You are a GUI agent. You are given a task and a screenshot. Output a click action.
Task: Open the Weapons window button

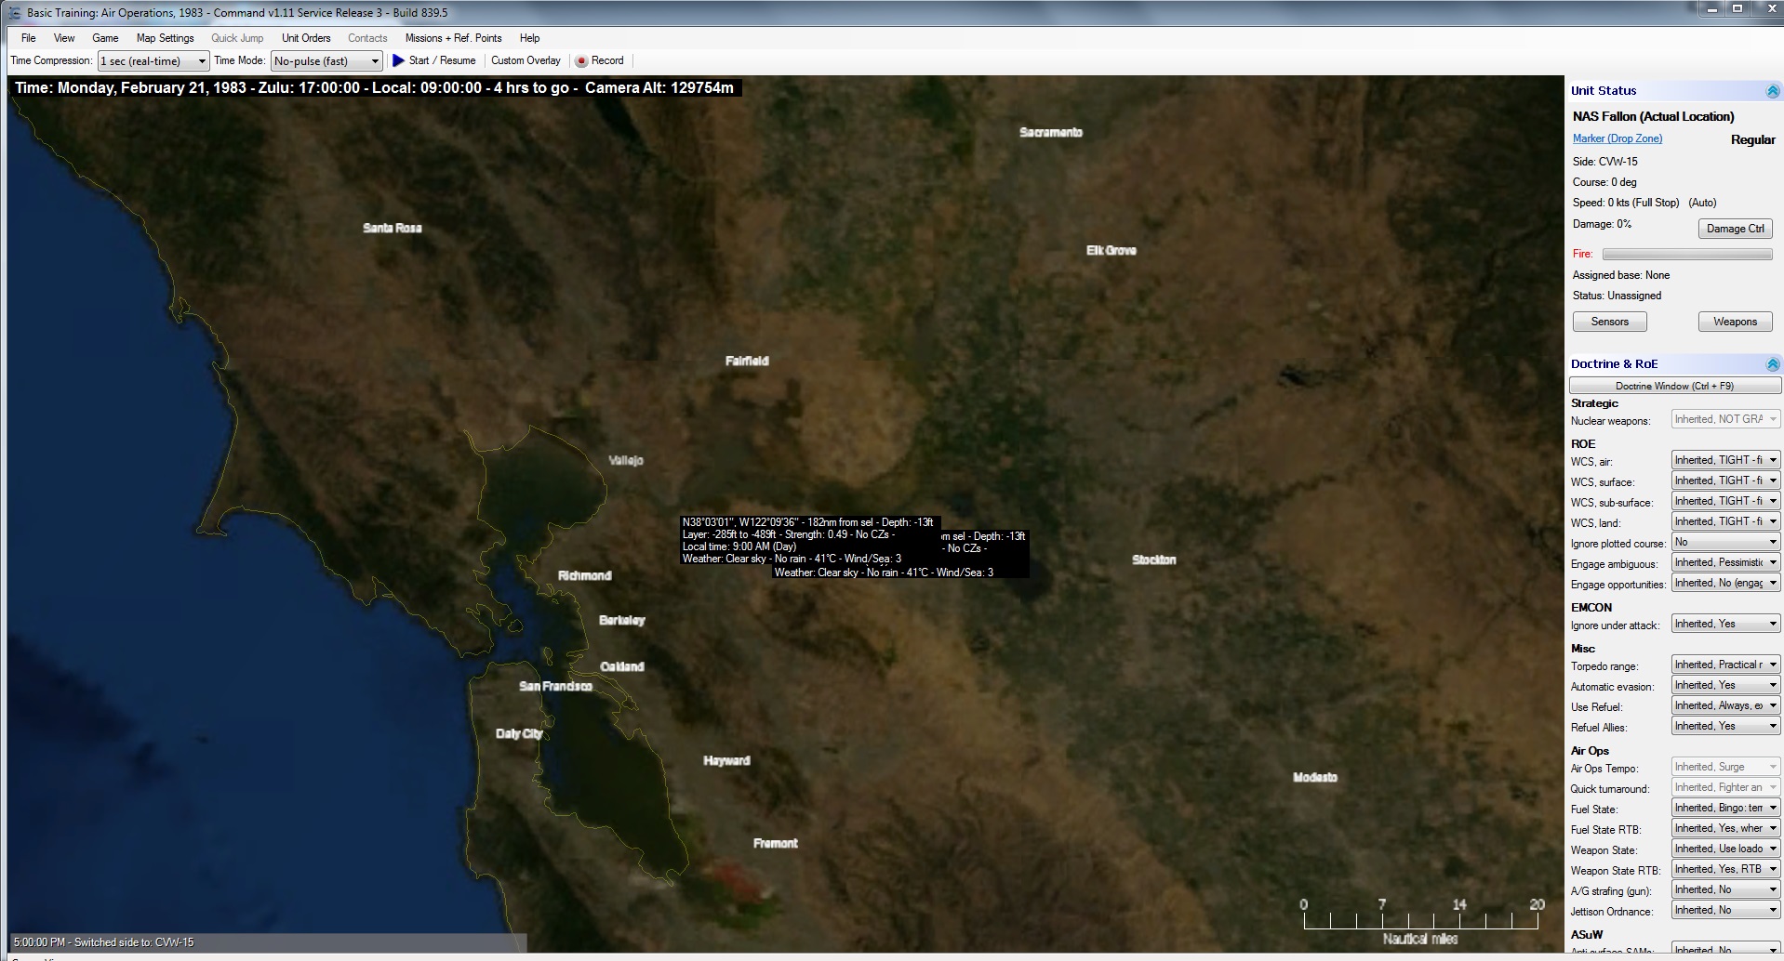[x=1735, y=322]
